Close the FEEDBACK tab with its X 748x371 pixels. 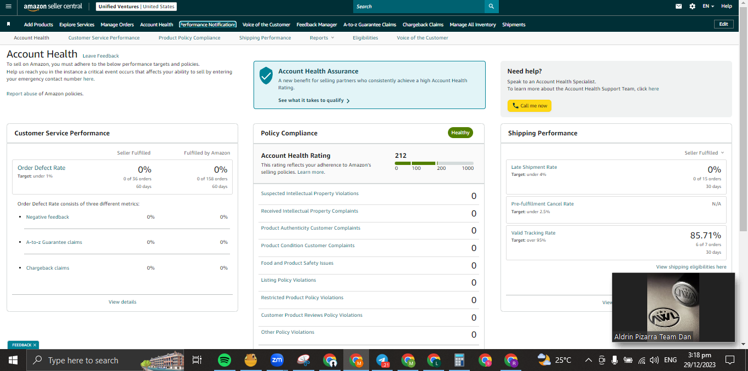click(34, 345)
